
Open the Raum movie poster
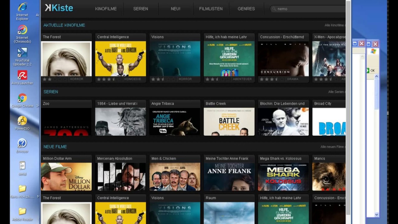pos(229,213)
